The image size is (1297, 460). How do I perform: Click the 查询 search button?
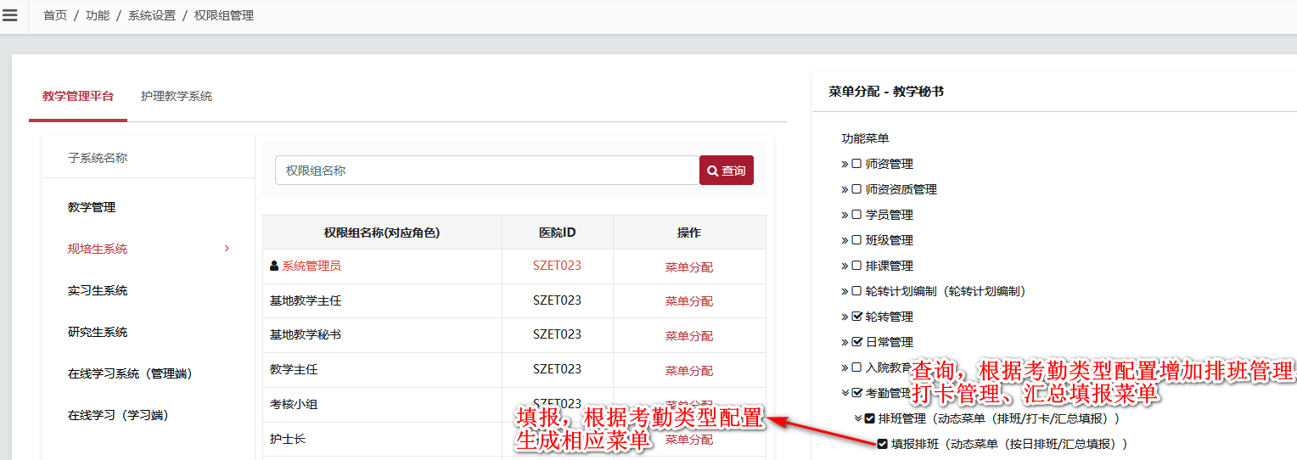coord(727,171)
